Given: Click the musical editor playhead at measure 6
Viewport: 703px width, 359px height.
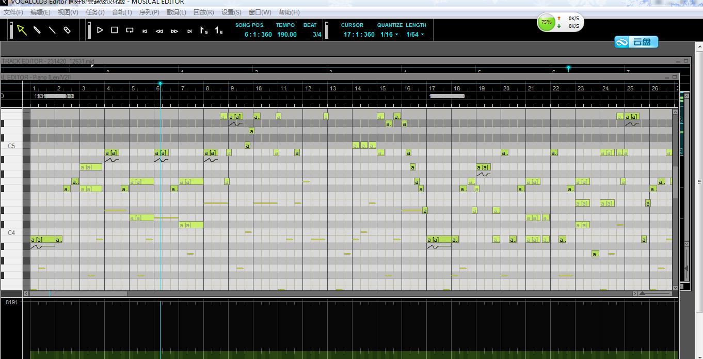Looking at the screenshot, I should tap(161, 83).
